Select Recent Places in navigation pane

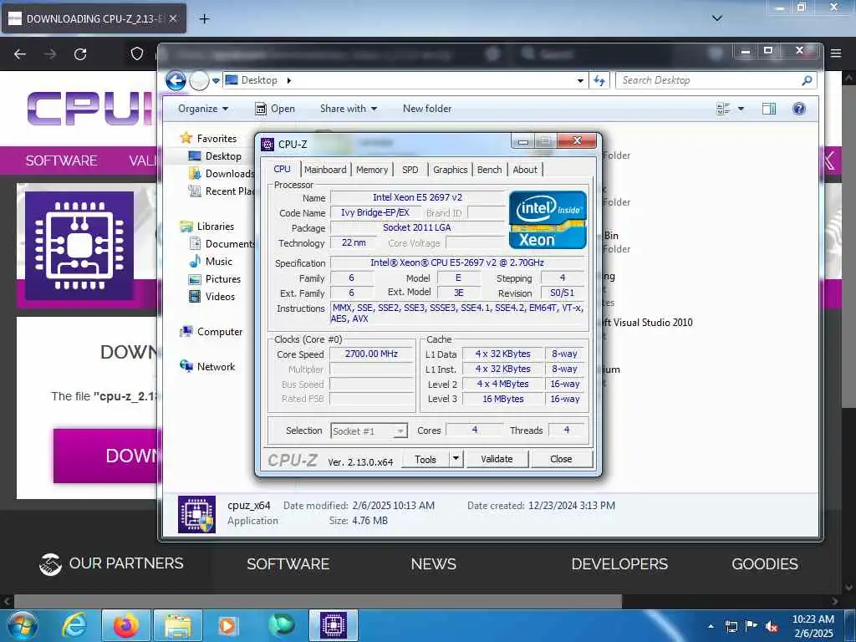(x=229, y=191)
